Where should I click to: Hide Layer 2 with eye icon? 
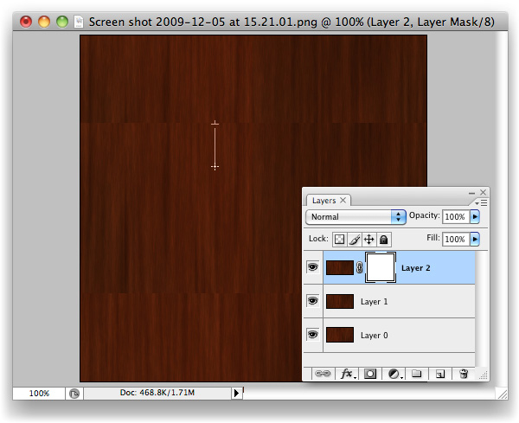click(312, 268)
